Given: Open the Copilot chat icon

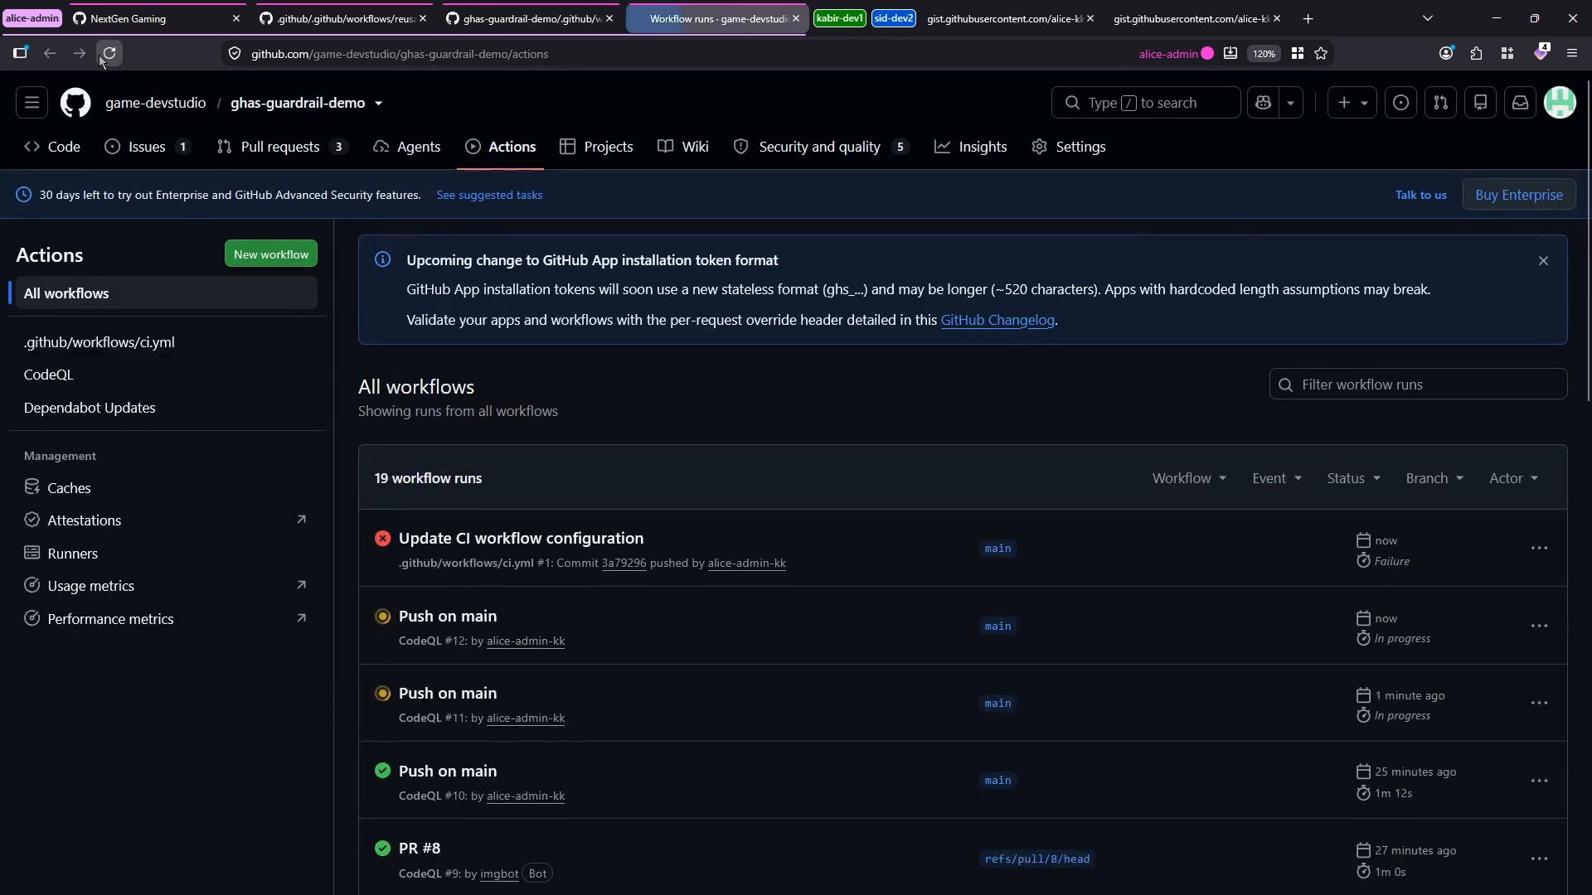Looking at the screenshot, I should 1263,103.
